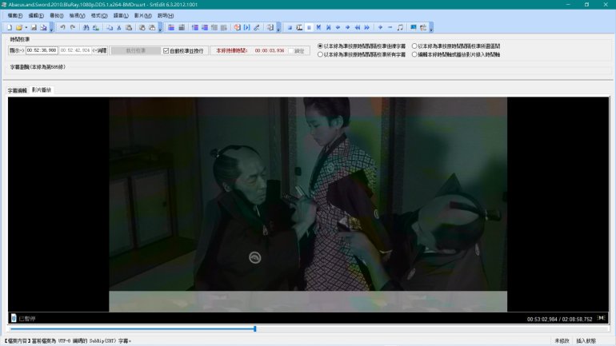Click the wrench tool icon in the toolbar
The height and width of the screenshot is (346, 616).
coord(257,27)
